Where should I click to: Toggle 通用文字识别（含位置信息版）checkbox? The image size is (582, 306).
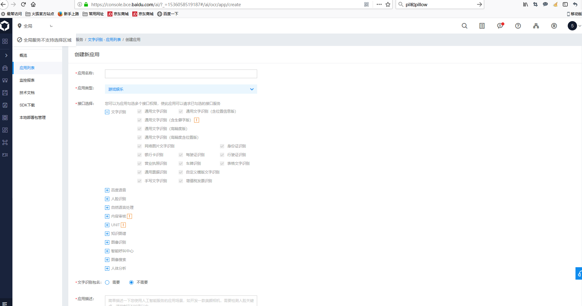click(x=181, y=111)
